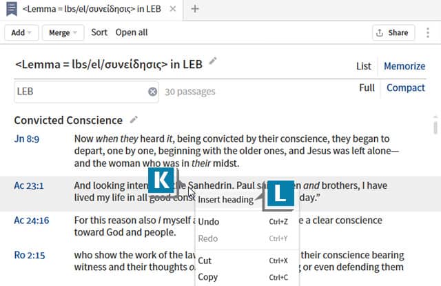
Task: Edit the passage list title pencil icon
Action: click(213, 62)
